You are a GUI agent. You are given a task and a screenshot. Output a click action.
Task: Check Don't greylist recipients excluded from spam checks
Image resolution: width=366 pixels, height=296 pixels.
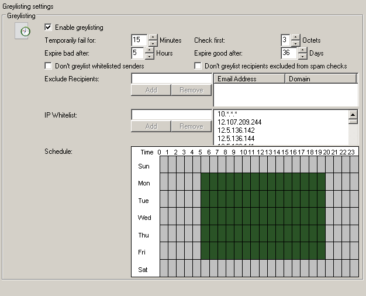[x=198, y=66]
